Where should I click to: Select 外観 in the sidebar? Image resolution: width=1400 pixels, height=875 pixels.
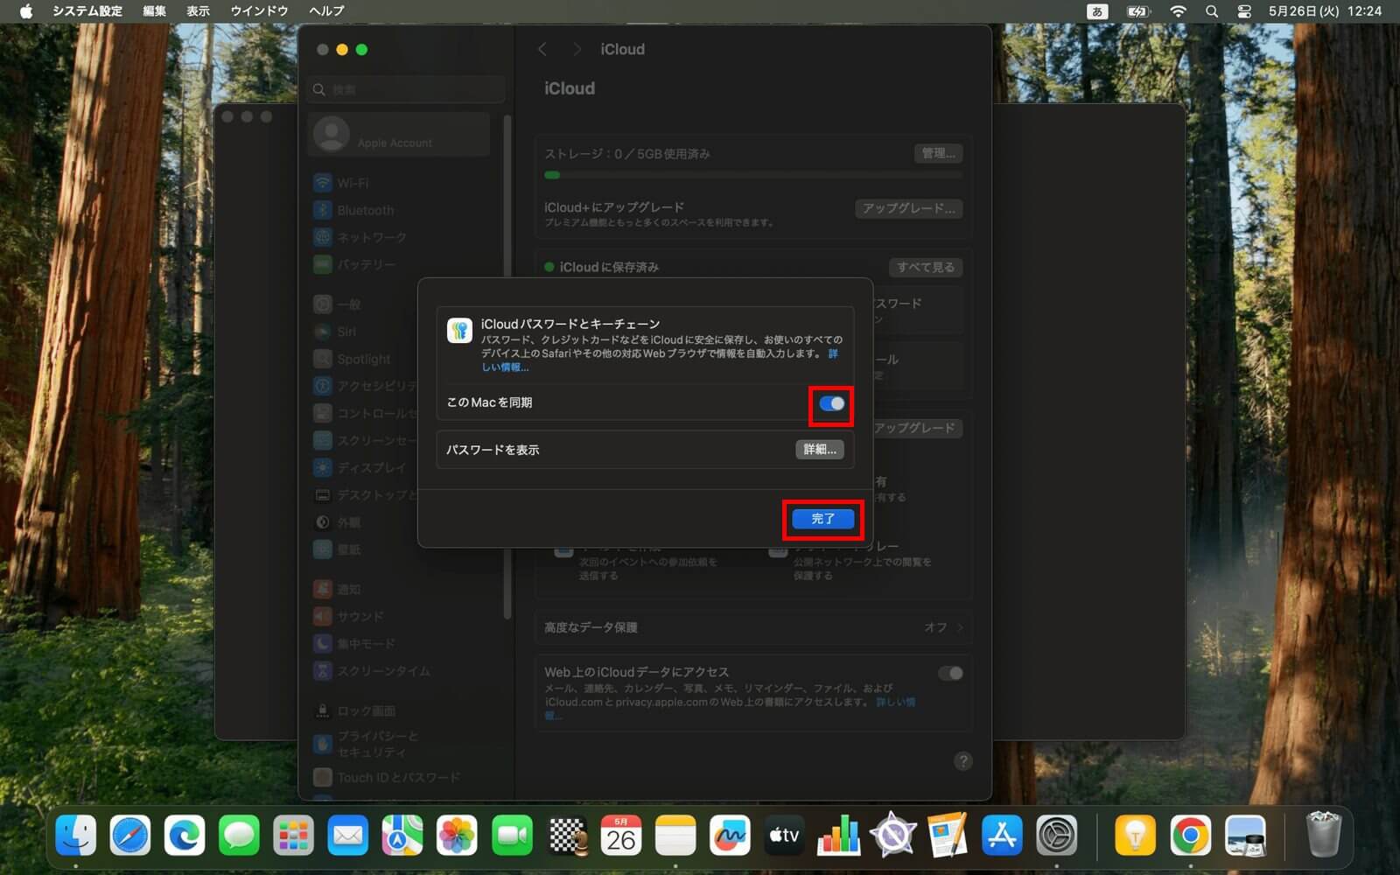pos(364,522)
